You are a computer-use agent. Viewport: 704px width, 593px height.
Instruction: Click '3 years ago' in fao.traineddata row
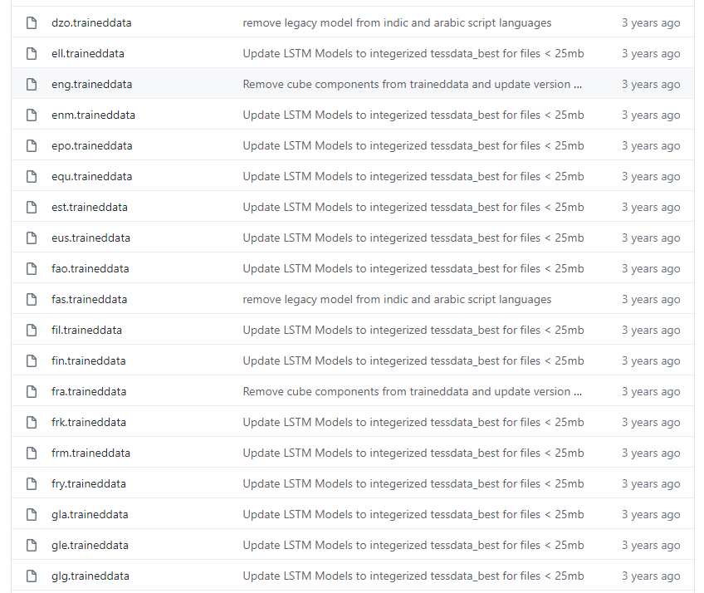pyautogui.click(x=651, y=268)
